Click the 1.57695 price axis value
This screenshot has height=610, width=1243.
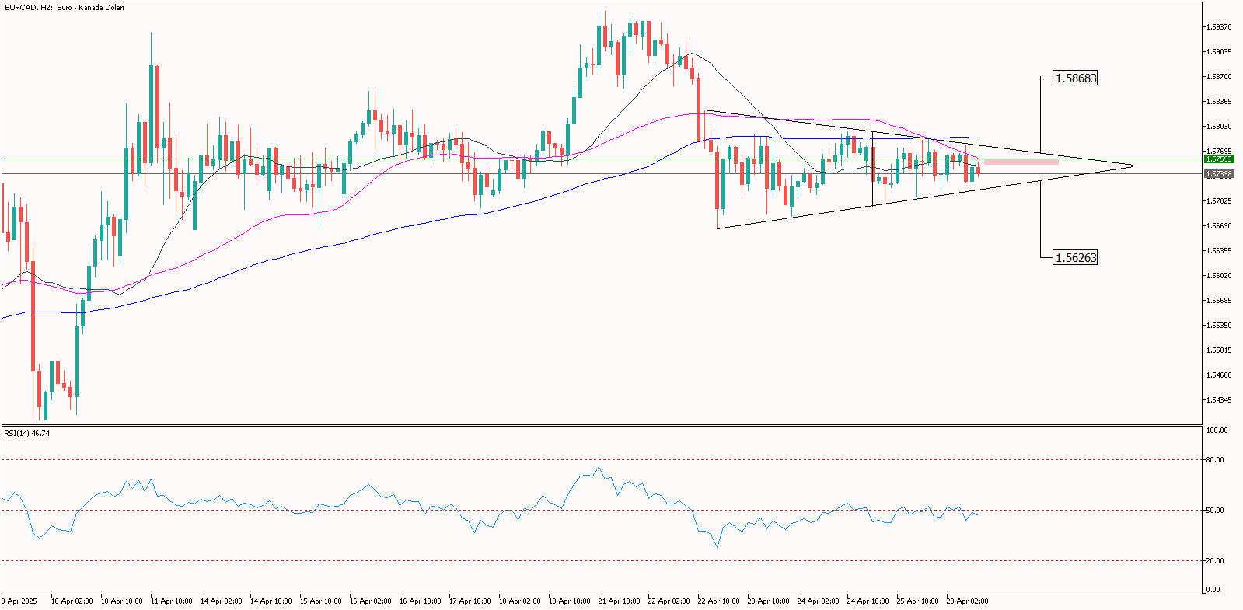tap(1220, 152)
